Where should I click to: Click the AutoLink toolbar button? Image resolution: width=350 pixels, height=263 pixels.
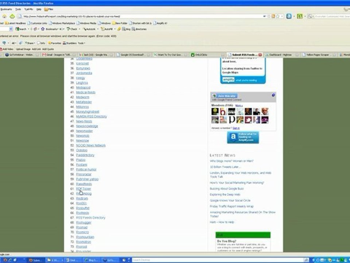[x=89, y=29]
